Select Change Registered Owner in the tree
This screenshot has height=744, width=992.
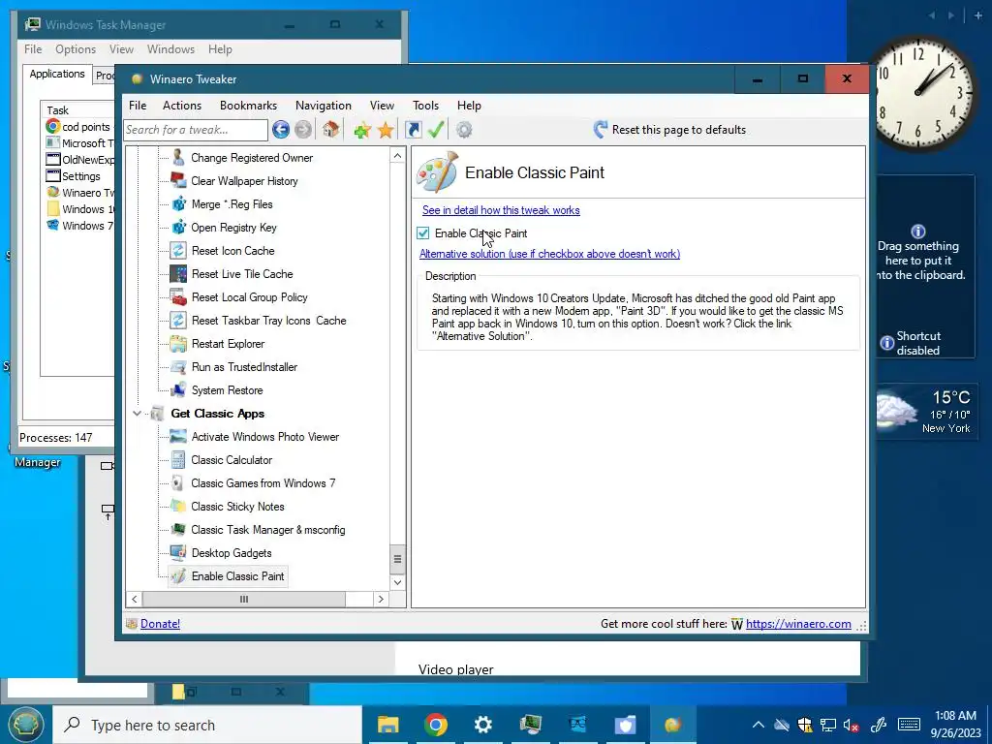[252, 158]
